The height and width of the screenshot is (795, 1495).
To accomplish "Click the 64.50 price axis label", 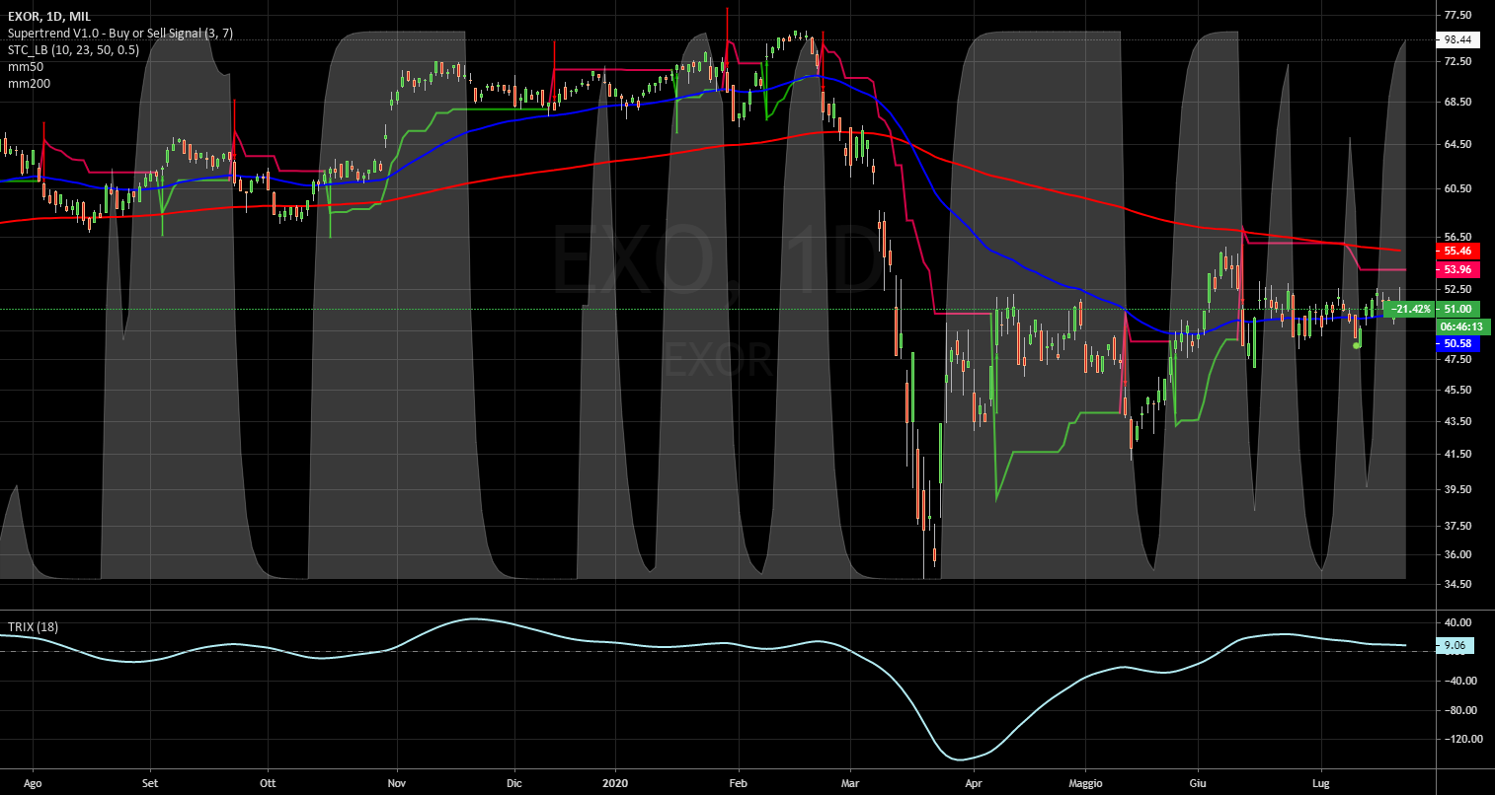I will [1457, 144].
